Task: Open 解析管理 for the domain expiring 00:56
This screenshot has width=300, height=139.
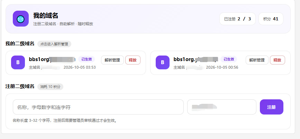Action: 257,60
